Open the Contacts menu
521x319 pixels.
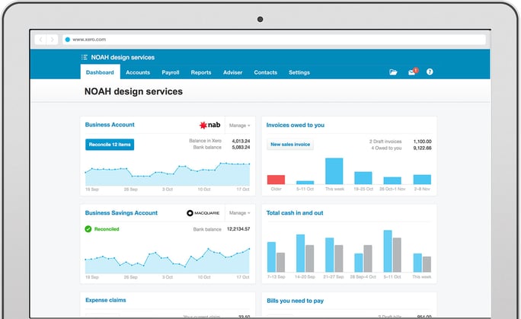coord(266,72)
